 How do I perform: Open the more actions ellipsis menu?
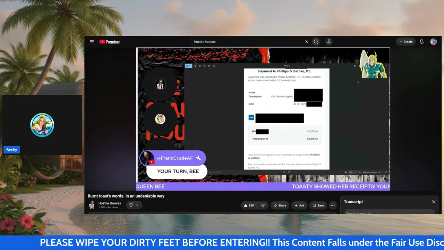coord(333,206)
